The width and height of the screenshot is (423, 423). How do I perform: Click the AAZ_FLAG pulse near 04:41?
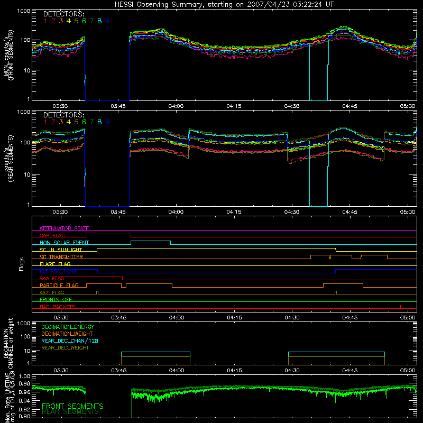[x=336, y=292]
